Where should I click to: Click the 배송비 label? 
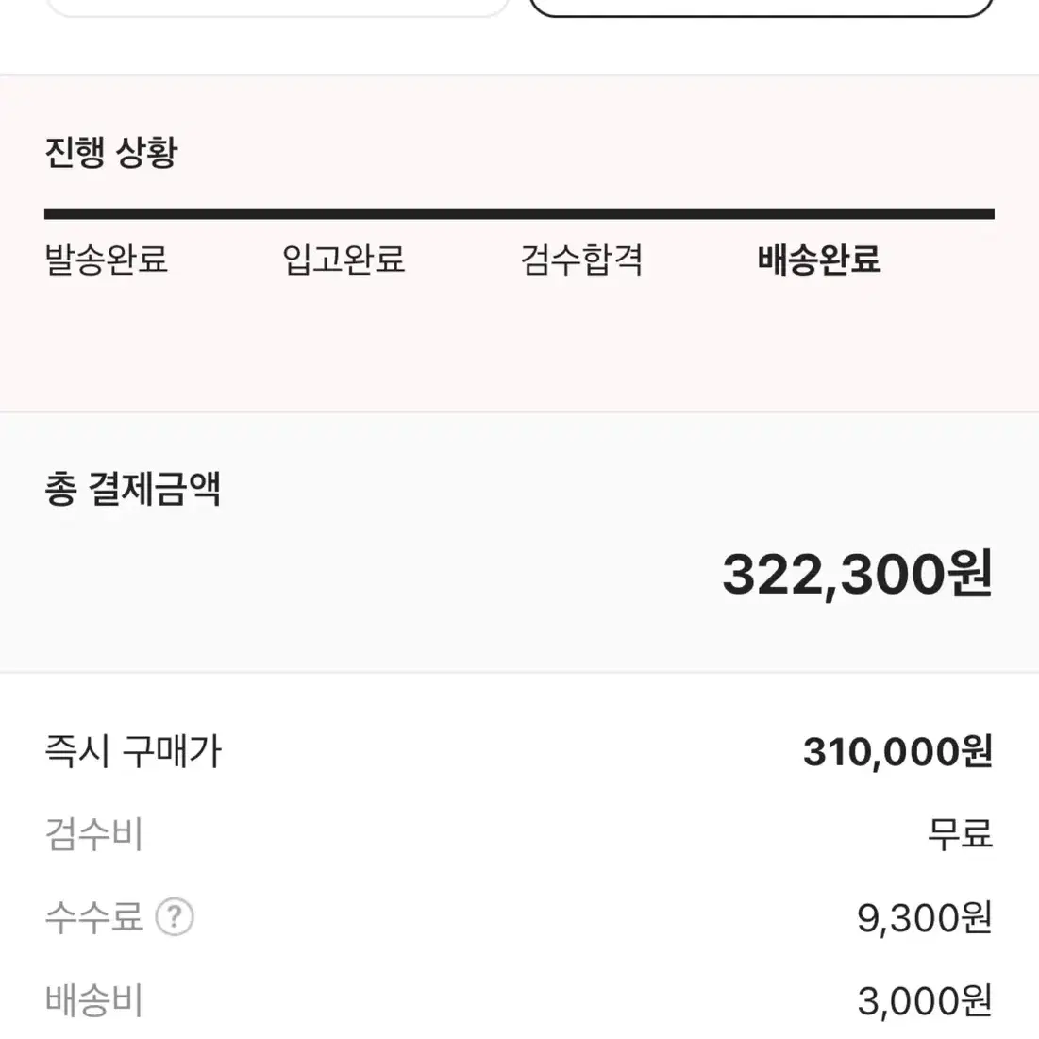[93, 1000]
